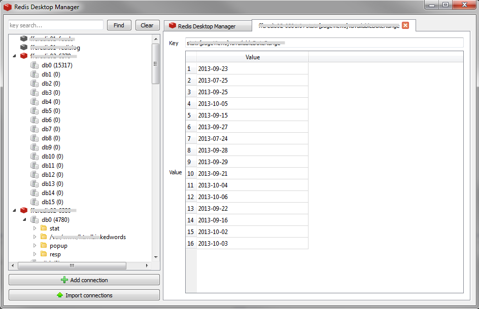This screenshot has width=479, height=309.
Task: Click the db0 (4780) database icon
Action: point(35,220)
